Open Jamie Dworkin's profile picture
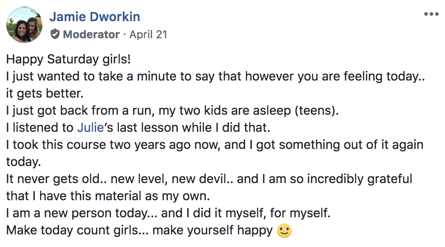This screenshot has width=445, height=247. [x=24, y=25]
